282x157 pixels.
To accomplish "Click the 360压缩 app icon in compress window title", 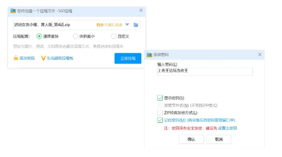I will point(13,11).
